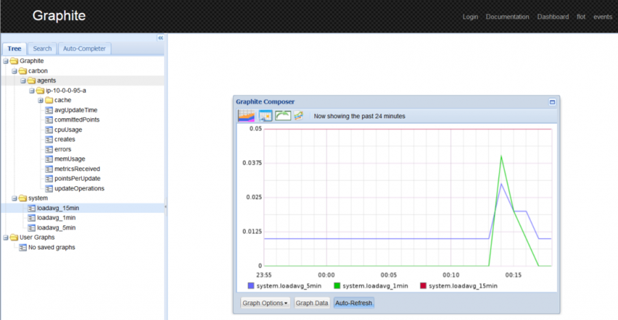The image size is (618, 320).
Task: Select loadavg_15min in the tree
Action: pyautogui.click(x=58, y=208)
